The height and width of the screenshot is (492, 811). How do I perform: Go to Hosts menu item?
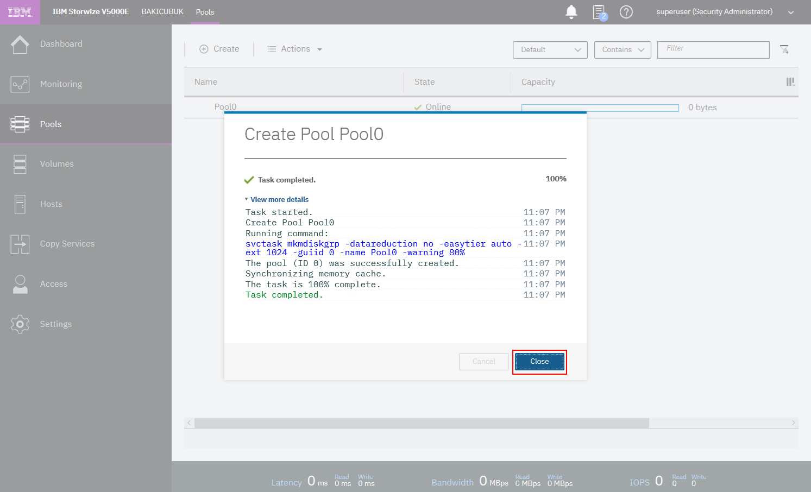pos(51,204)
